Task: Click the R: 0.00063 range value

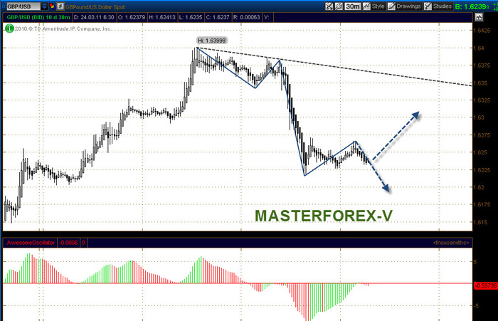Action: coord(247,17)
